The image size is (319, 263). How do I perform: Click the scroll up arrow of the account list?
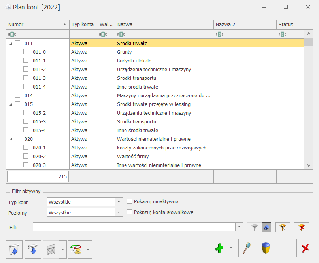click(x=308, y=34)
